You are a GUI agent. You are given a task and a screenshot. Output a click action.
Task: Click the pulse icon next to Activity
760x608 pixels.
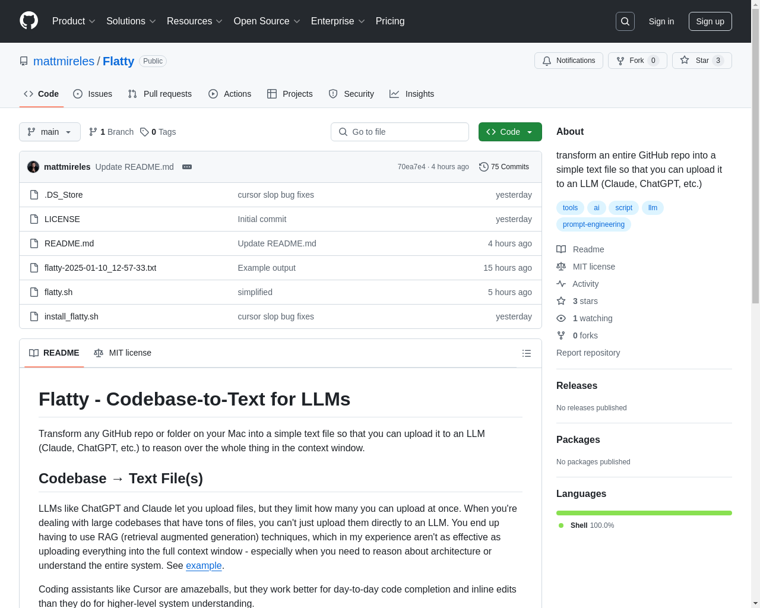click(x=561, y=284)
